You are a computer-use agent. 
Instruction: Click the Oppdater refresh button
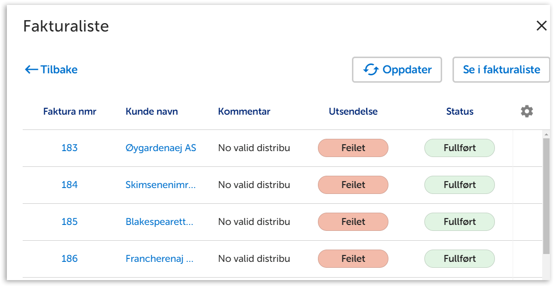point(397,70)
